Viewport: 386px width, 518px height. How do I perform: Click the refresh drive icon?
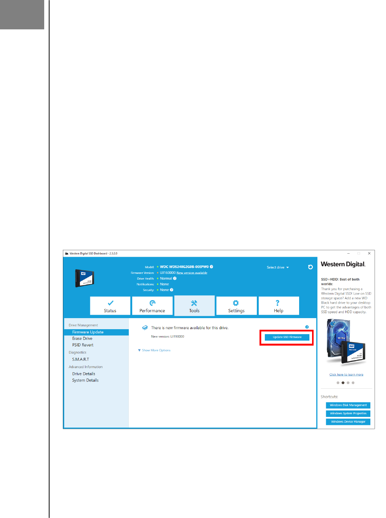point(311,267)
